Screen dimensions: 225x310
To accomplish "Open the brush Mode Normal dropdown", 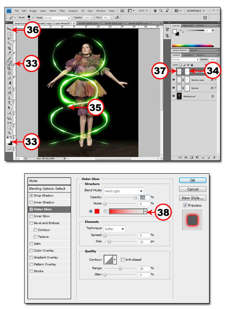I will tap(57, 18).
